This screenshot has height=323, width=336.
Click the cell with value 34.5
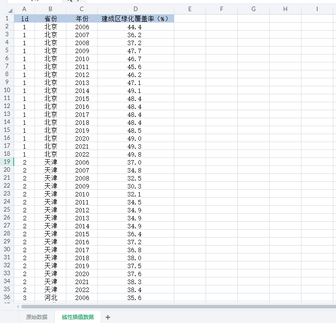coord(136,202)
